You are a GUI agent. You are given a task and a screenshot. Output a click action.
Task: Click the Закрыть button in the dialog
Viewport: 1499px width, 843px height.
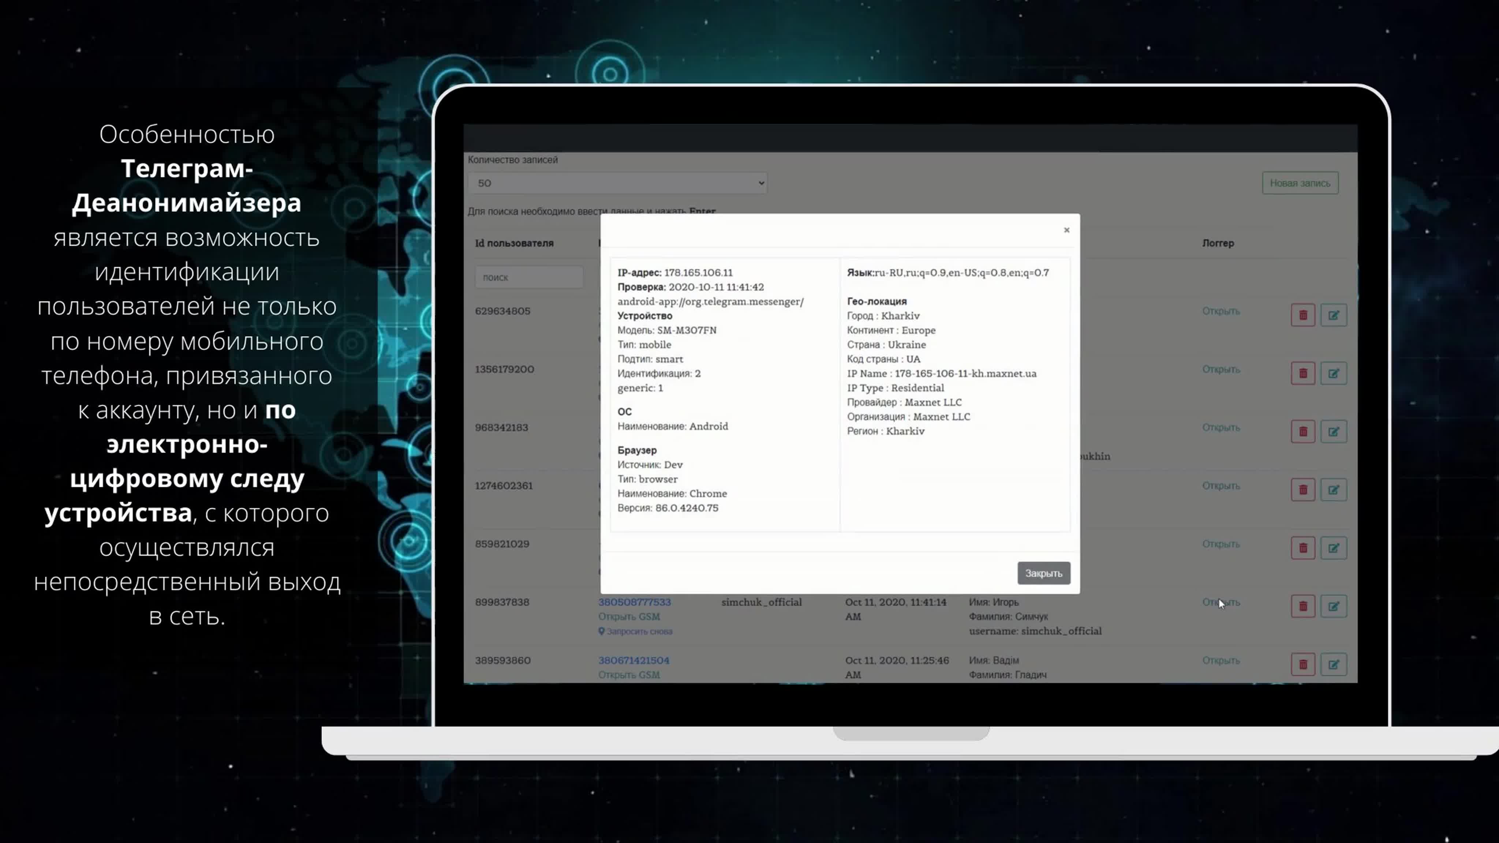click(1043, 573)
